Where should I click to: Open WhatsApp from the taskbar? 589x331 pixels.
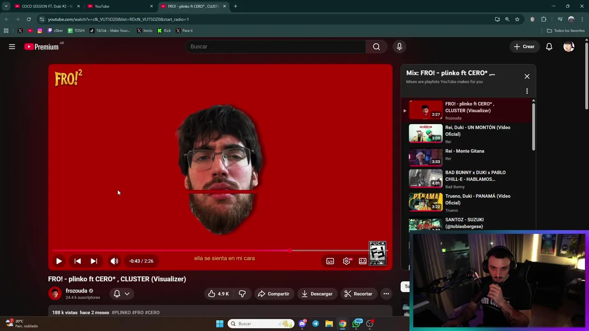click(x=357, y=324)
